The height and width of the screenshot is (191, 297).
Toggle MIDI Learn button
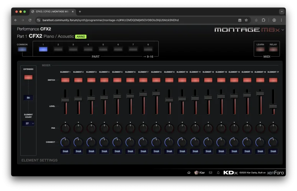click(260, 49)
